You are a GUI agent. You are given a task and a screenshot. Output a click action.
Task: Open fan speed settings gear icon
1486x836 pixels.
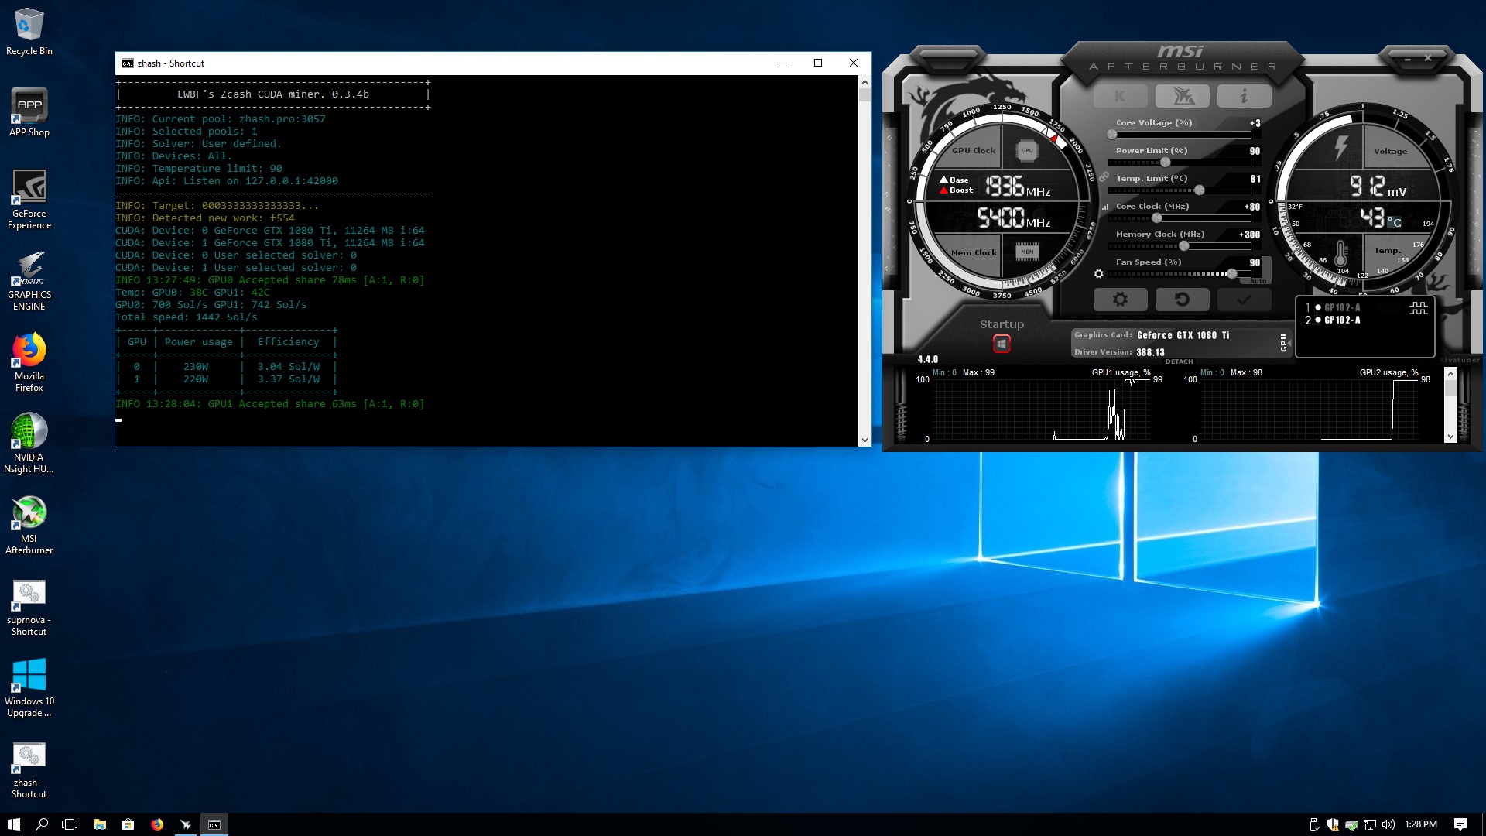pyautogui.click(x=1098, y=273)
